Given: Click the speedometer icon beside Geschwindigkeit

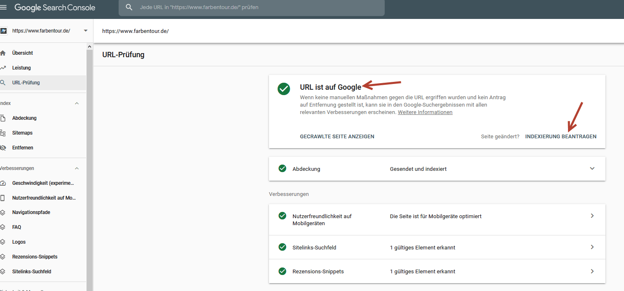Looking at the screenshot, I should coord(3,183).
